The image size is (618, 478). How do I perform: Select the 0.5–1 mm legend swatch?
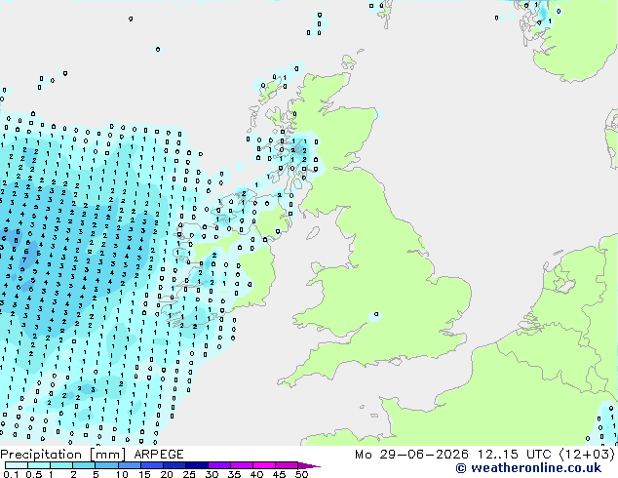click(39, 465)
